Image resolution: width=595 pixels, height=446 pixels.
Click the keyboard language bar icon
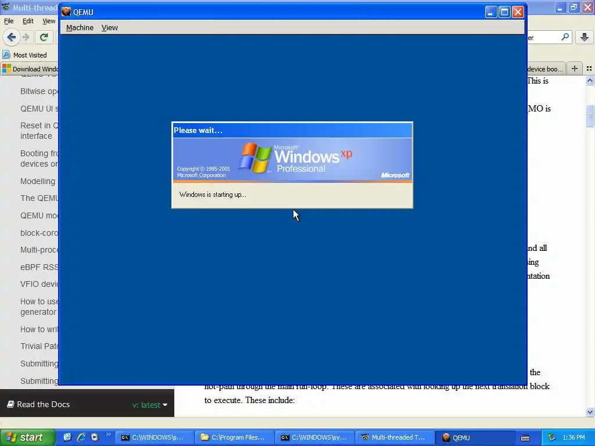click(525, 438)
